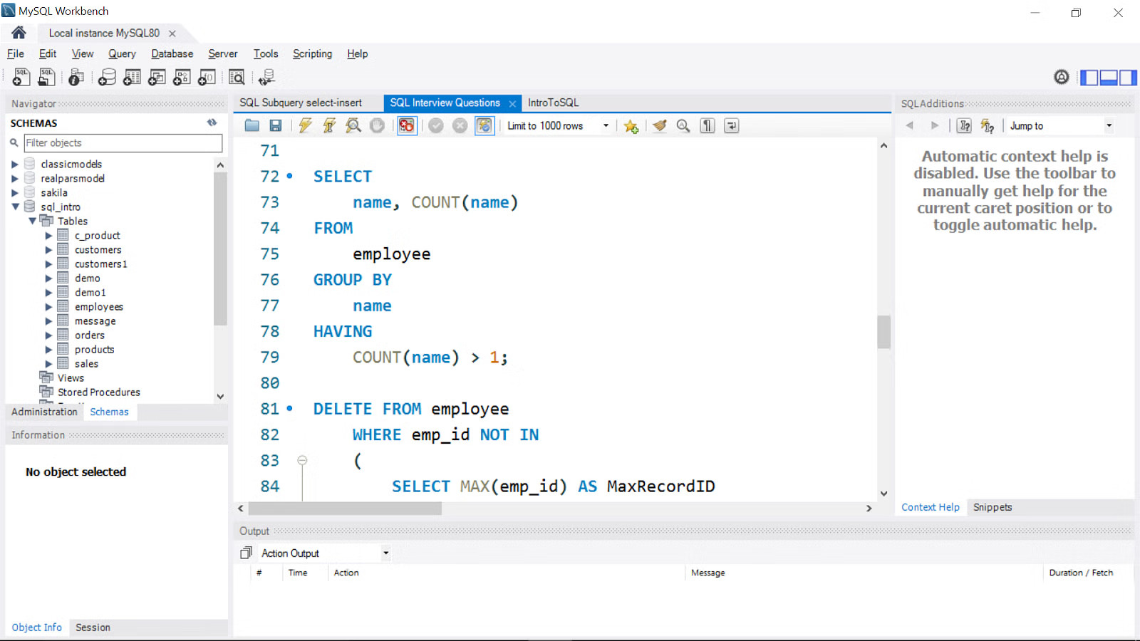Viewport: 1140px width, 641px height.
Task: Toggle stop-on-error execution mode
Action: [407, 126]
